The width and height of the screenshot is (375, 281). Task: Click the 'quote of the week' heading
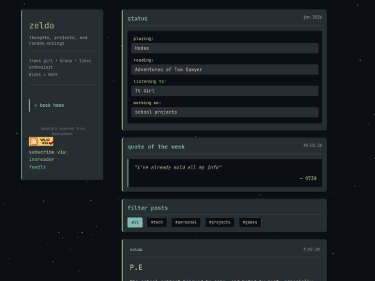click(156, 146)
